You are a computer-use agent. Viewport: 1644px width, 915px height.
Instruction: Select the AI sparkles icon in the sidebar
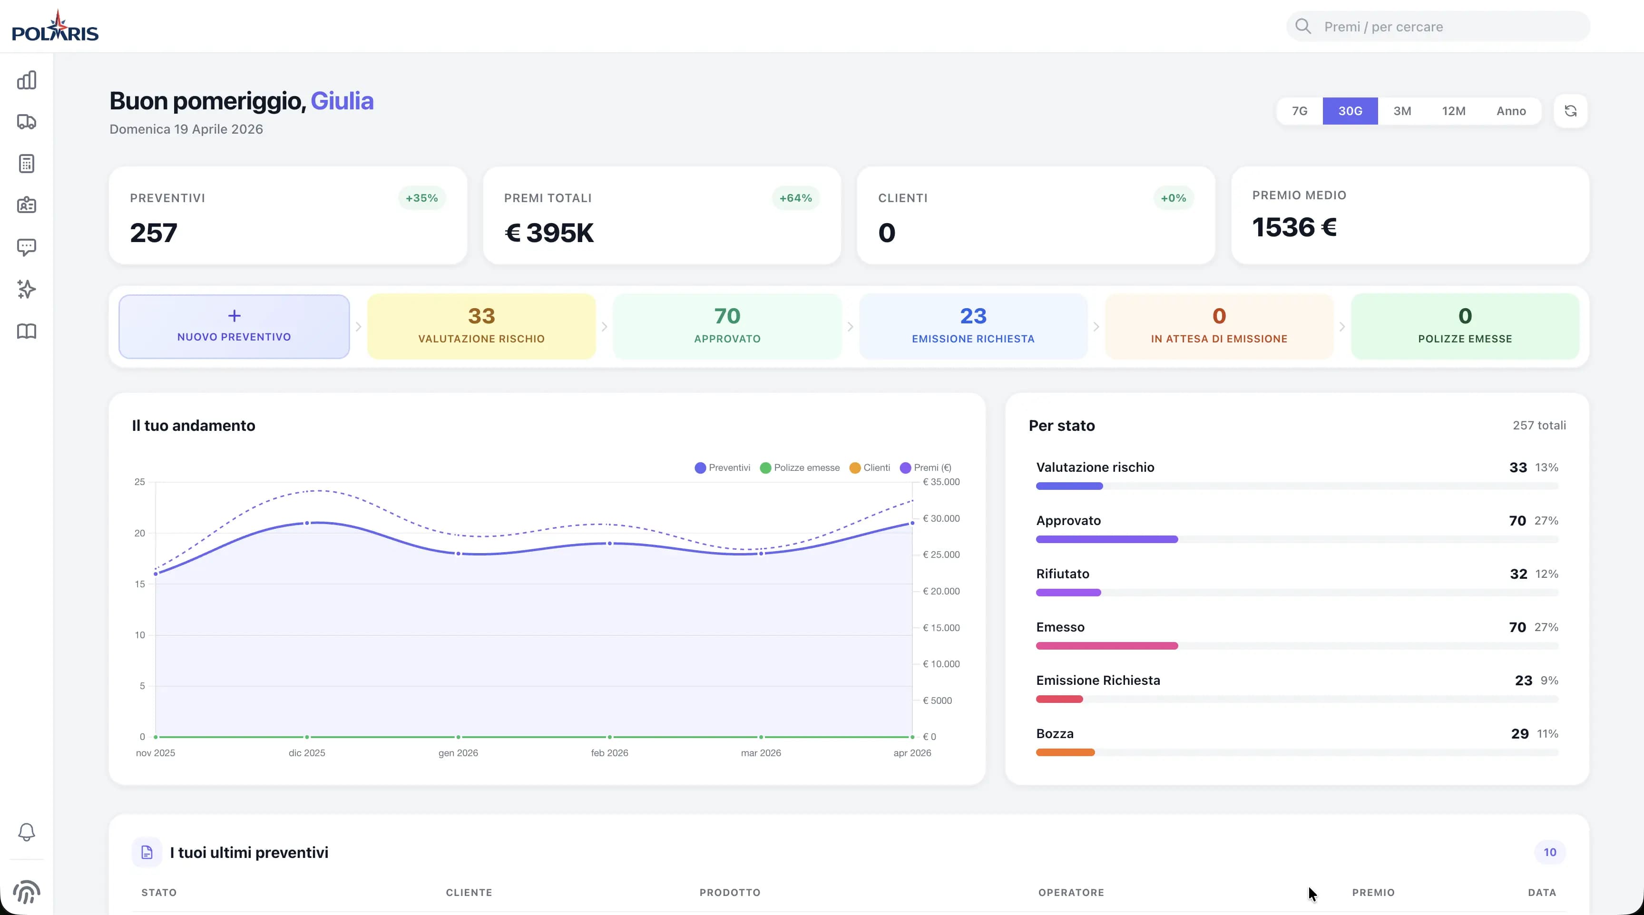click(x=26, y=289)
